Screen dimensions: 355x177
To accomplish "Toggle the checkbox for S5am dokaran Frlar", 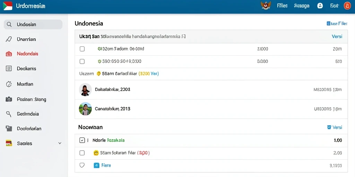I will coord(82,153).
